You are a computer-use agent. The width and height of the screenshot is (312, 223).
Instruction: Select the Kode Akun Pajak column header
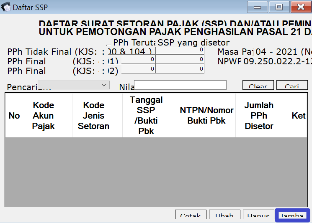click(x=44, y=116)
